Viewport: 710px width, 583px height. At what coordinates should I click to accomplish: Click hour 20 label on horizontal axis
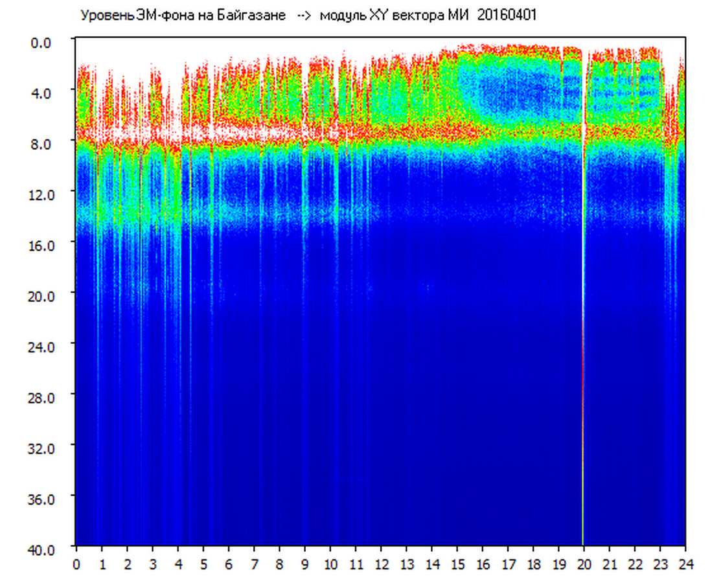point(583,564)
